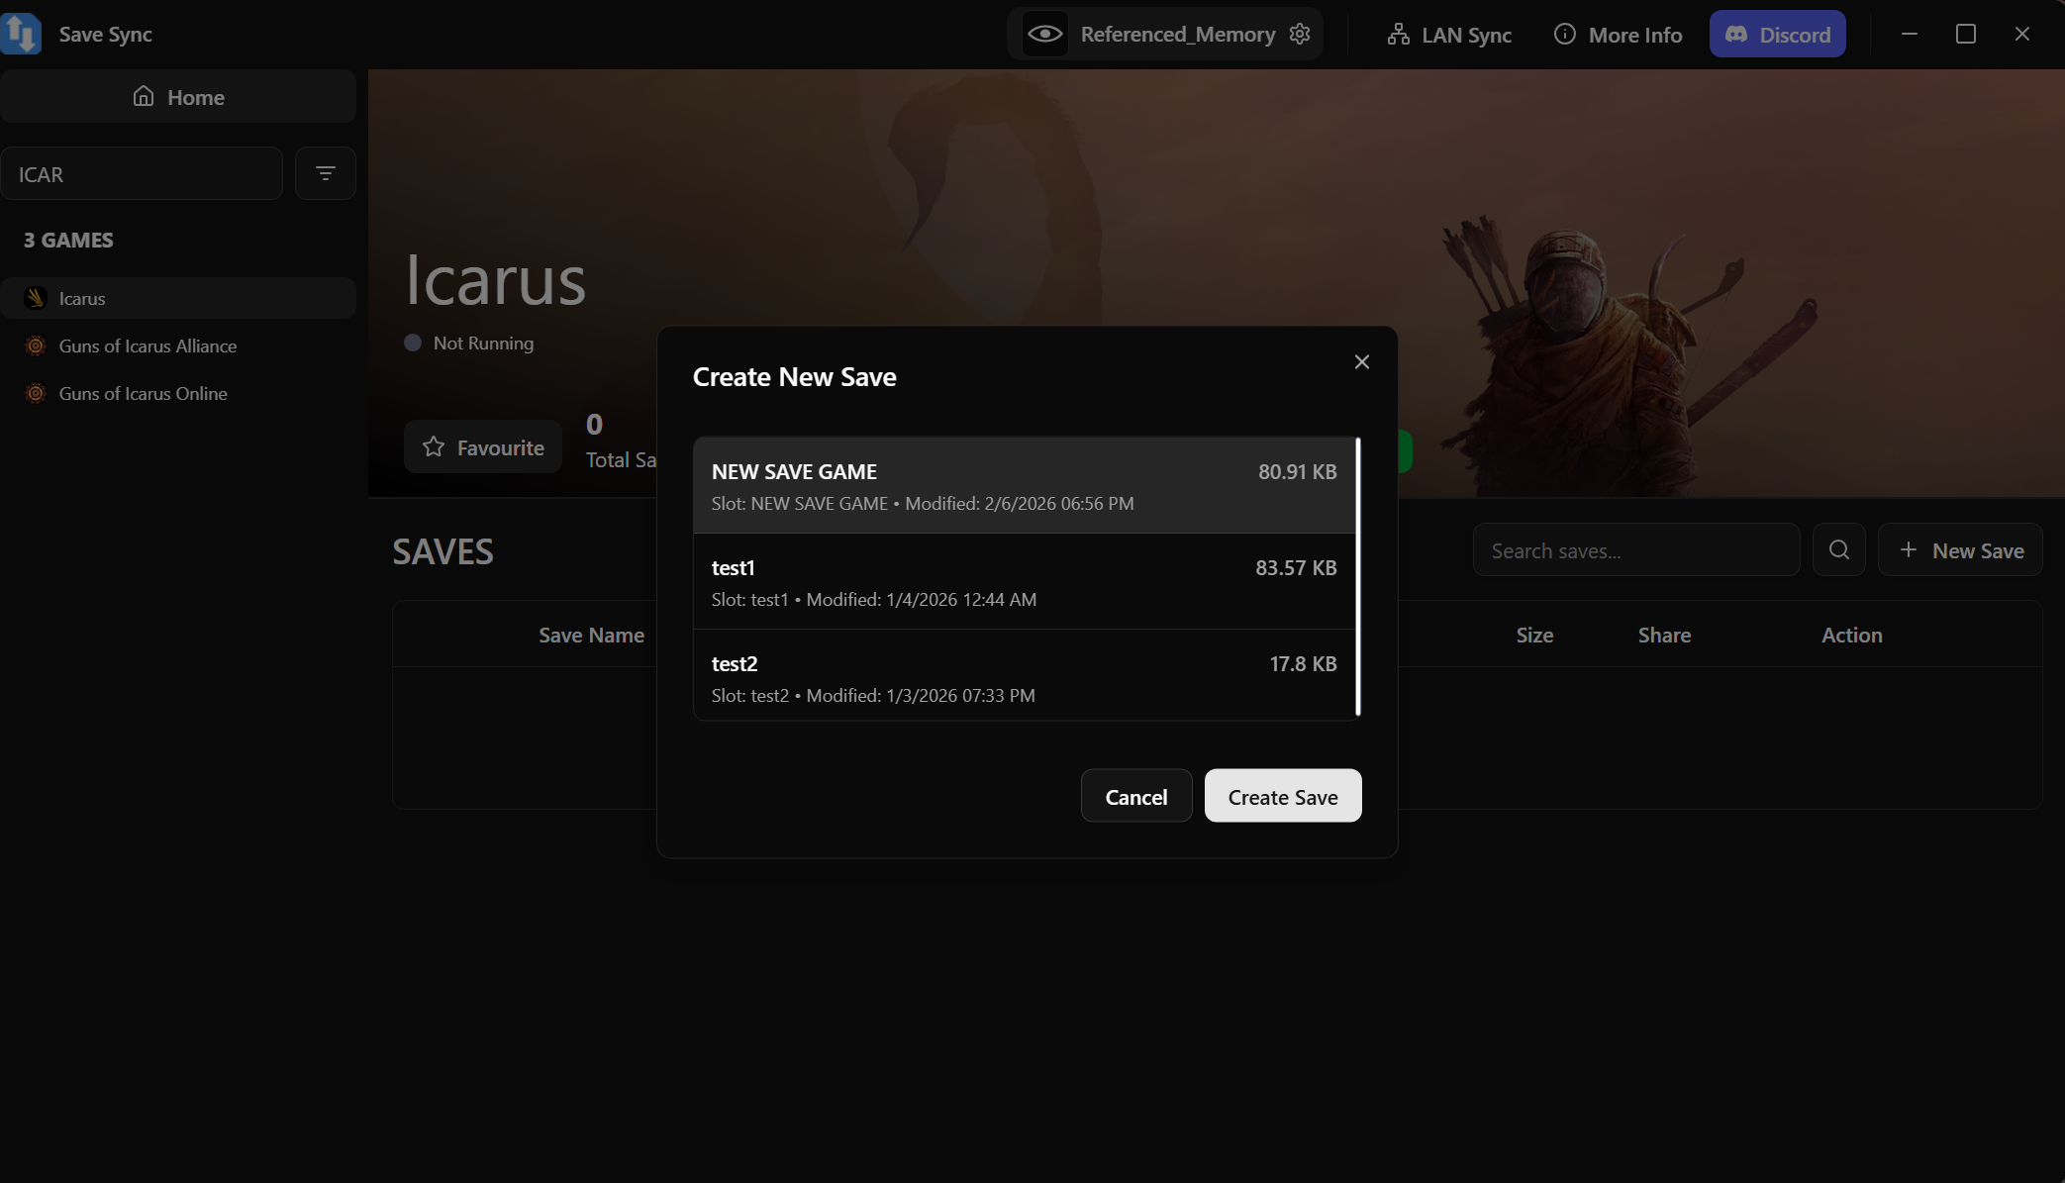Select the test1 save slot
Screen dimensions: 2065x1183
click(1024, 582)
